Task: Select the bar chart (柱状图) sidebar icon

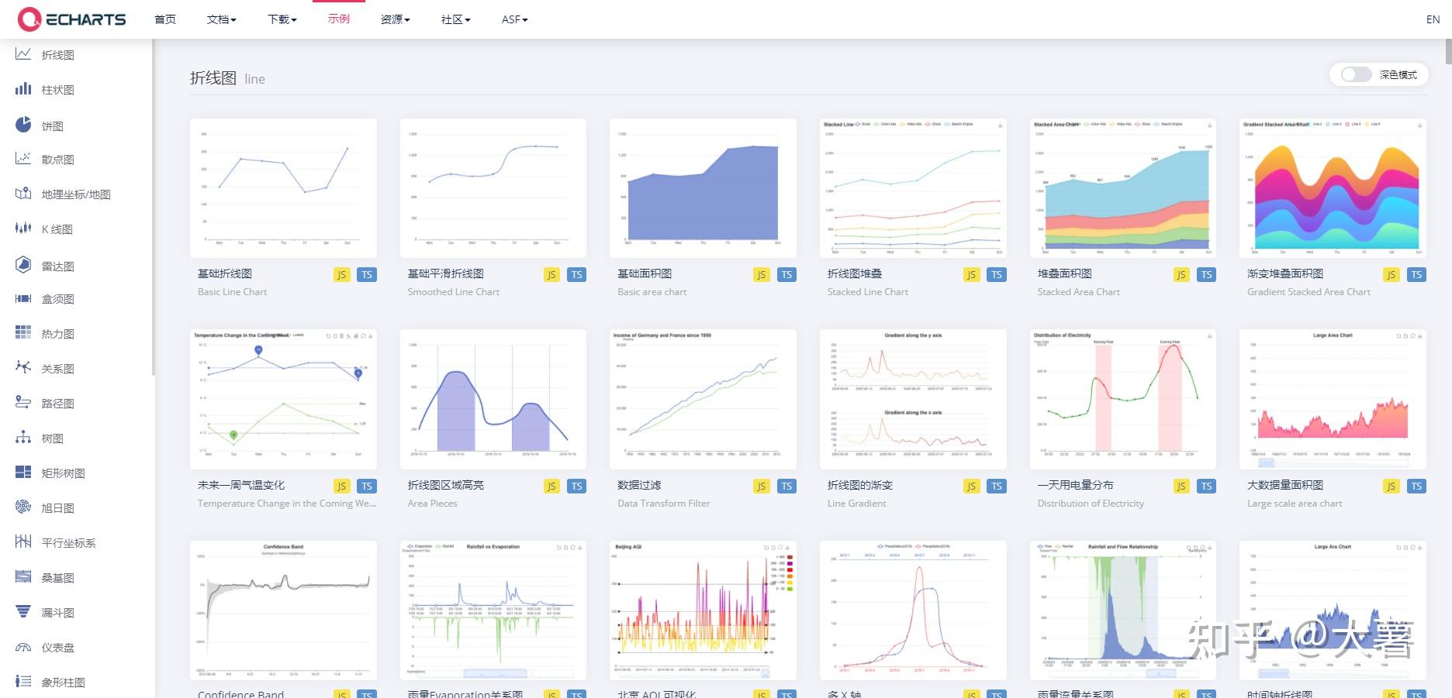Action: tap(23, 89)
